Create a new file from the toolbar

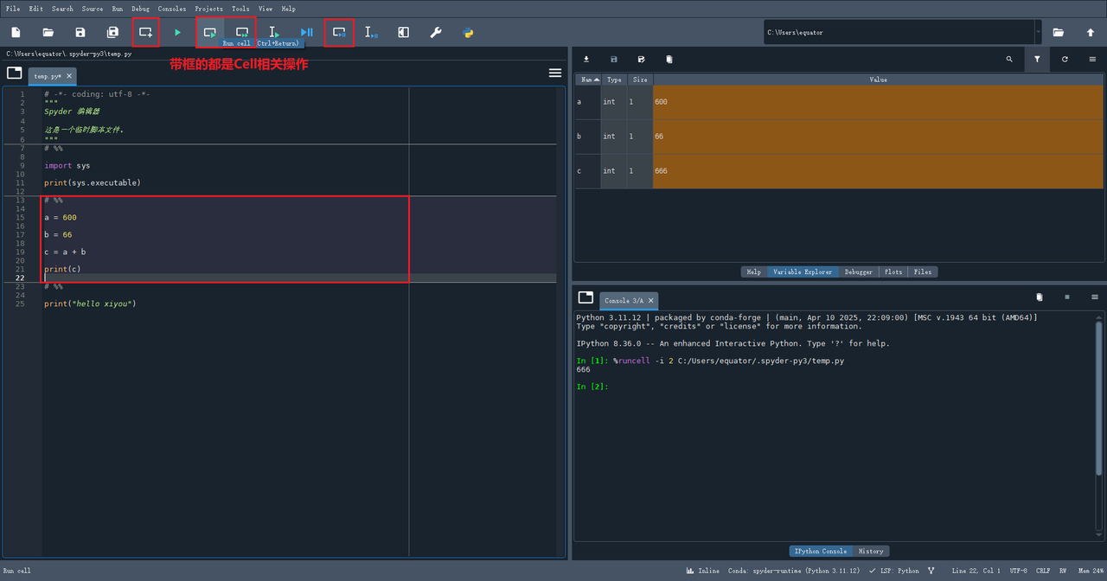click(16, 32)
